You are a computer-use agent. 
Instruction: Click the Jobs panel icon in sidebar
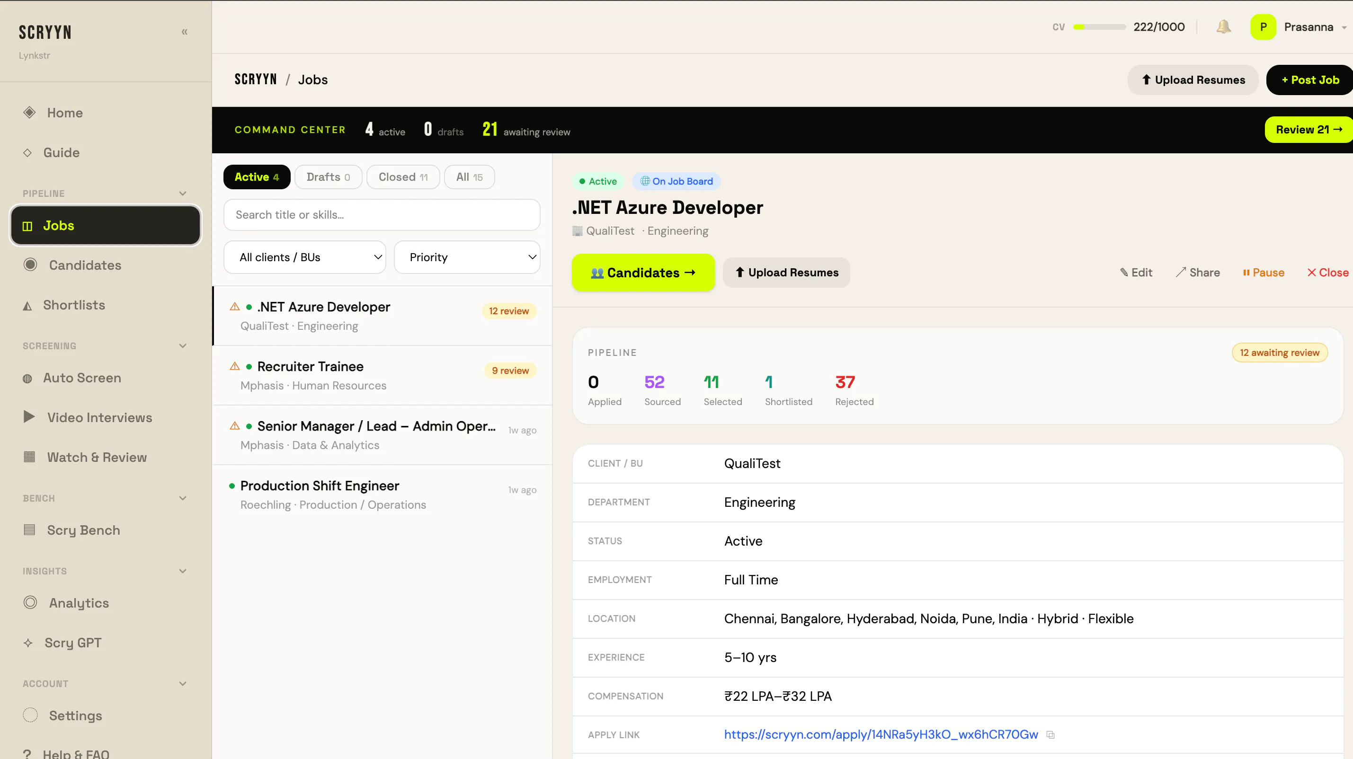[27, 226]
